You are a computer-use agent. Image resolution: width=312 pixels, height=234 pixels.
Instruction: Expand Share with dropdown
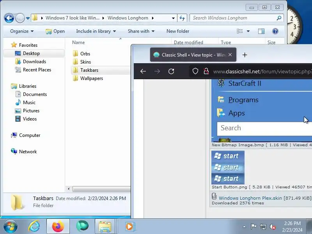[141, 31]
